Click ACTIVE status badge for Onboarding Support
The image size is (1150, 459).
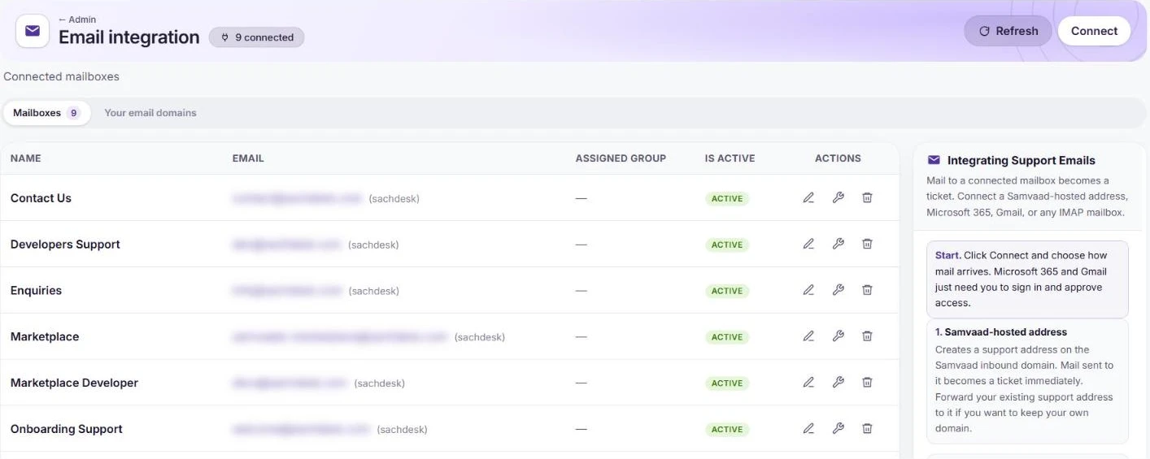tap(727, 430)
